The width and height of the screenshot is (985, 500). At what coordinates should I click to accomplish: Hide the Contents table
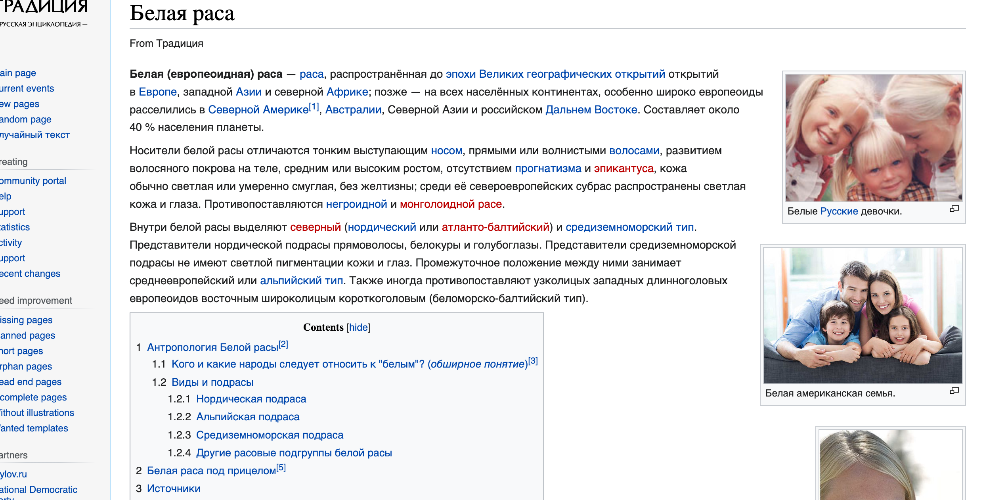click(358, 328)
